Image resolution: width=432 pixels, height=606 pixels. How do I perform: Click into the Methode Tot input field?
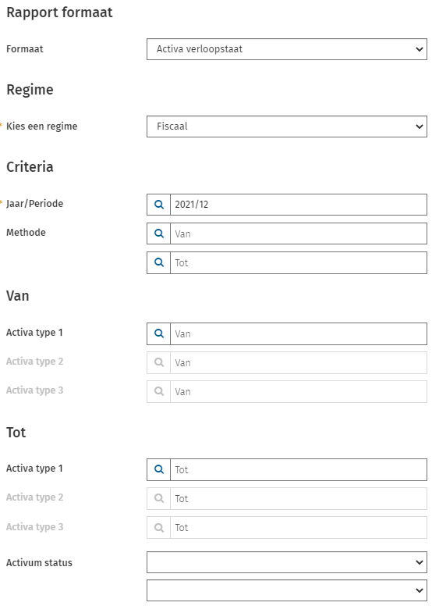299,262
